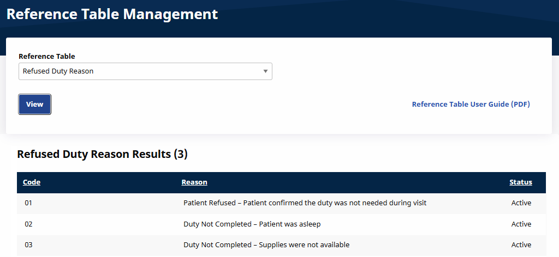This screenshot has height=257, width=559.
Task: Click the Active status in row 02
Action: coord(521,224)
